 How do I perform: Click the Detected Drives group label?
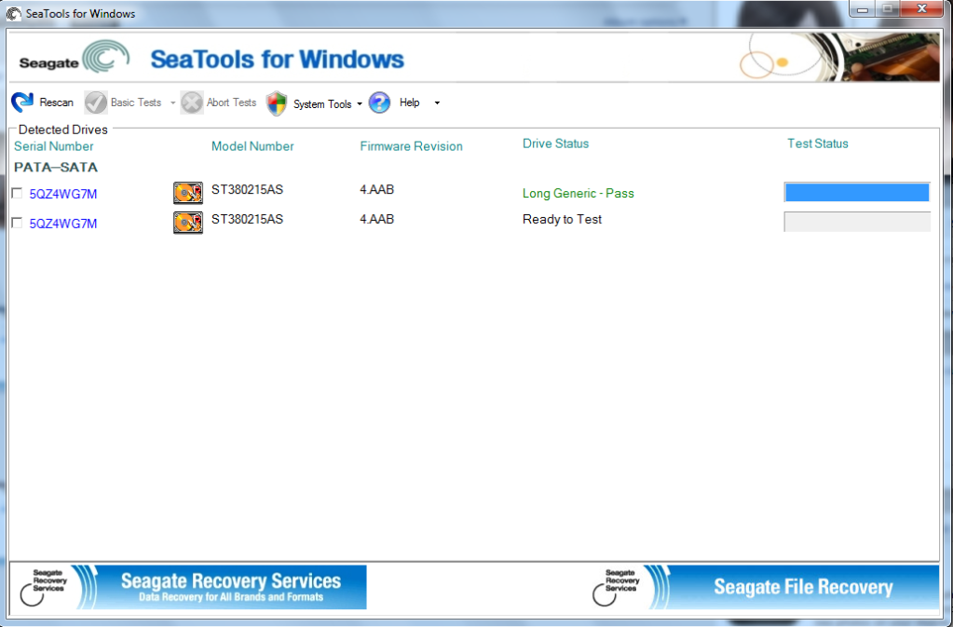tap(63, 129)
